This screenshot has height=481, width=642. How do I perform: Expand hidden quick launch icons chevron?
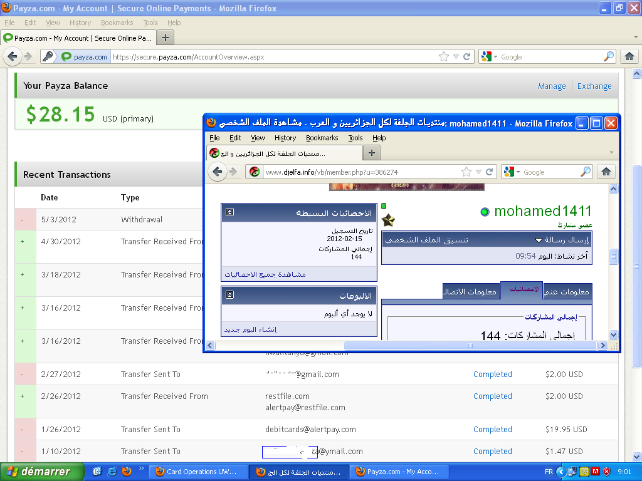point(141,468)
